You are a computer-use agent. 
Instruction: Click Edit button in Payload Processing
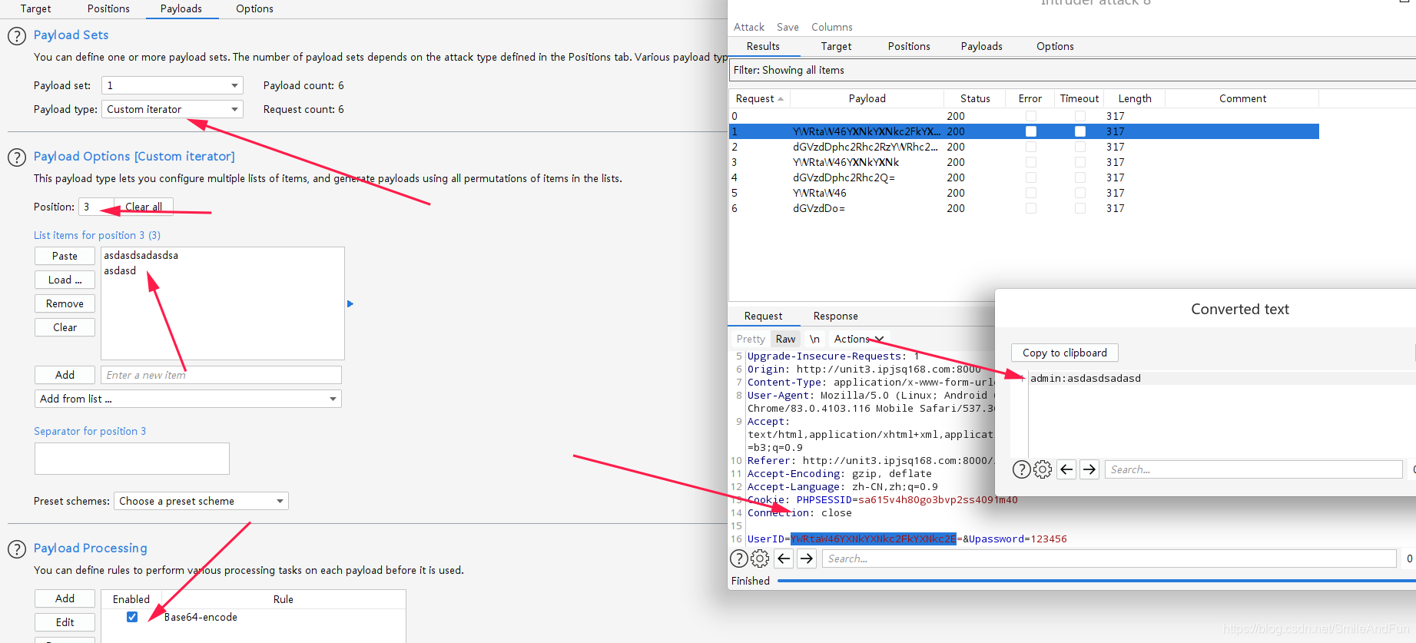click(65, 622)
